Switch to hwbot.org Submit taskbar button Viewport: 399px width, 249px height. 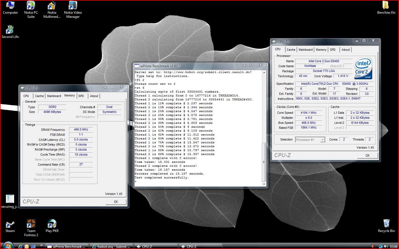(111, 246)
